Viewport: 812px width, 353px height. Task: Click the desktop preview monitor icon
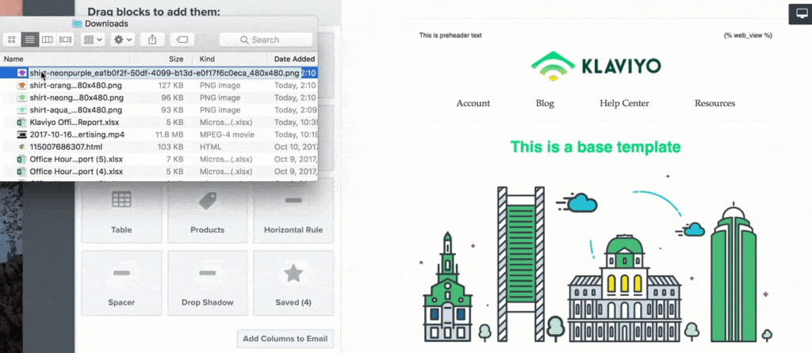point(801,14)
